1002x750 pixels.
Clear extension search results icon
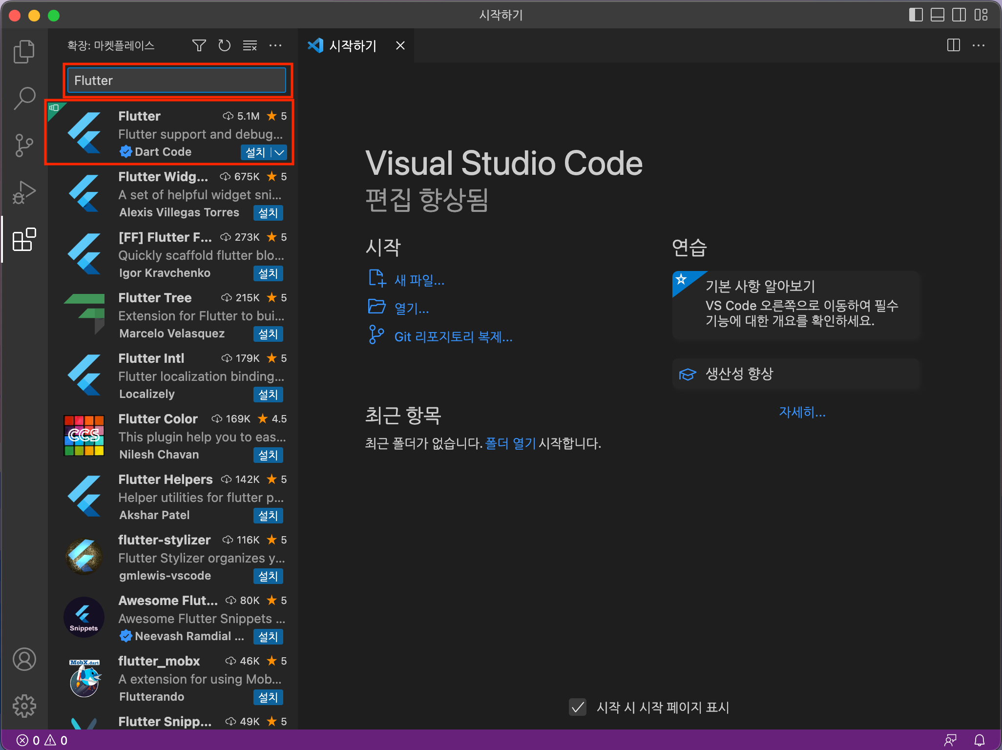click(250, 45)
